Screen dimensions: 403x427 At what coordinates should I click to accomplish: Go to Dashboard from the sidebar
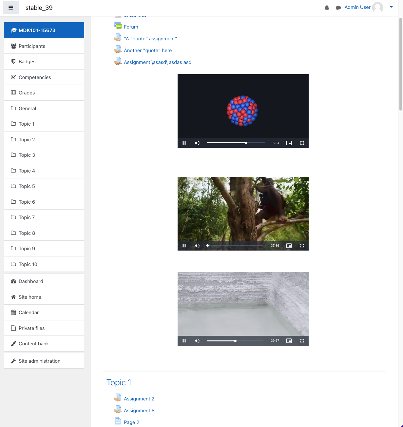(44, 281)
